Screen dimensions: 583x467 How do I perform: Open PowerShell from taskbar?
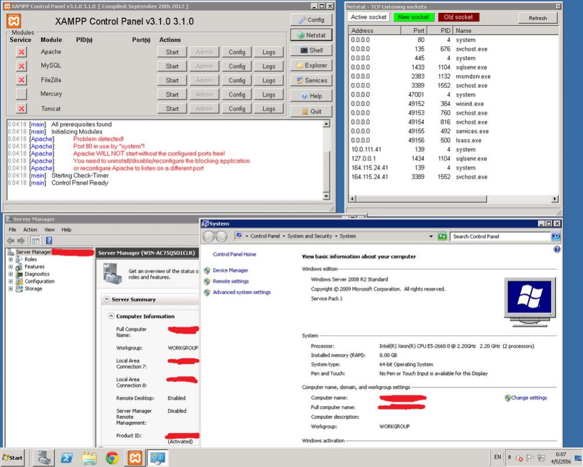pos(66,458)
